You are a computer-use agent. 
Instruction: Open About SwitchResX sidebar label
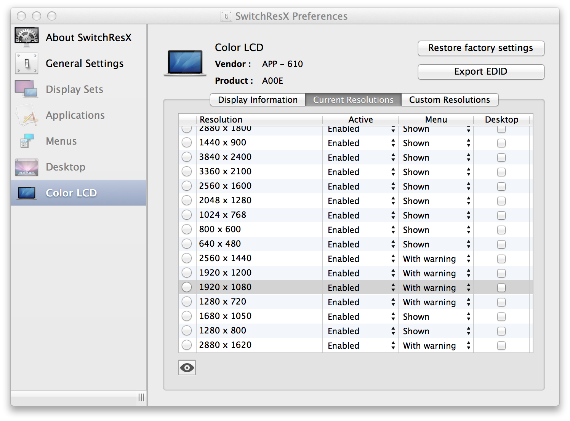tap(88, 37)
